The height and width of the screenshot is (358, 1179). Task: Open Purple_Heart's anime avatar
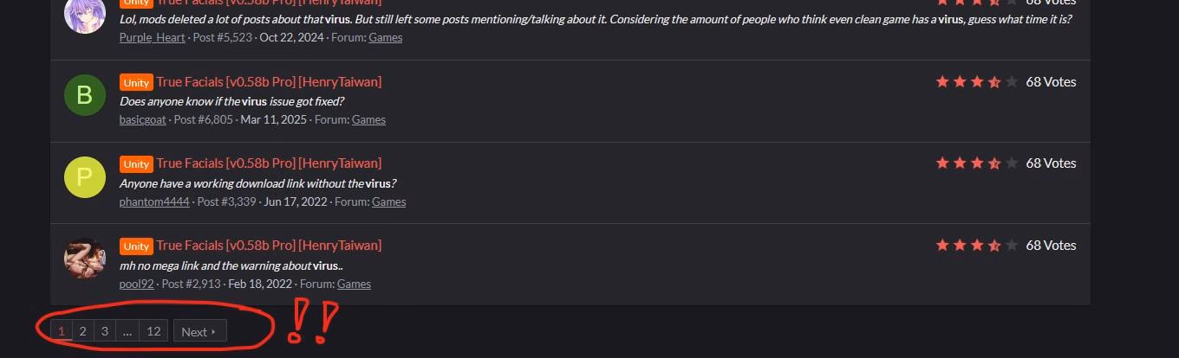[x=84, y=14]
